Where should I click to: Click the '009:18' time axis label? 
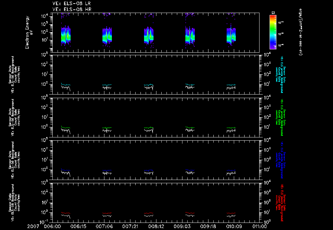[x=208, y=226]
